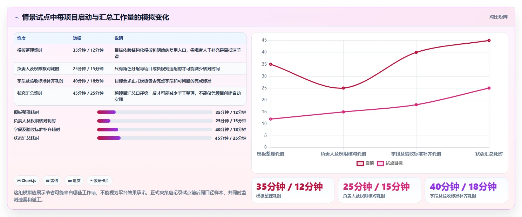The width and height of the screenshot is (522, 217).
Task: Click the 负责人及权限核对耗时 cell in the table
Action: coord(42,68)
